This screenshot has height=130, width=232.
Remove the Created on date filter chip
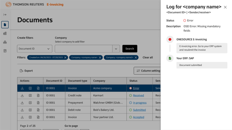tap(65, 58)
